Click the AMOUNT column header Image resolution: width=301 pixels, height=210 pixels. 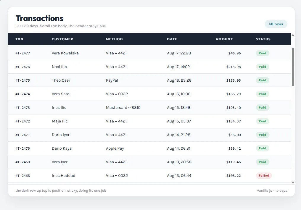224,39
